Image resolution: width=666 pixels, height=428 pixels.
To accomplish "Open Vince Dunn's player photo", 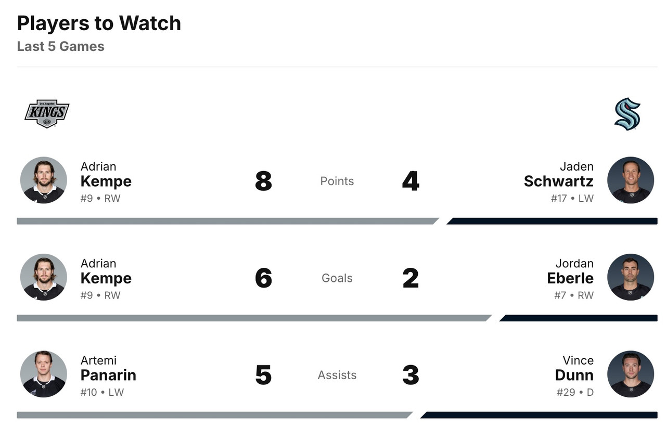I will pyautogui.click(x=630, y=374).
